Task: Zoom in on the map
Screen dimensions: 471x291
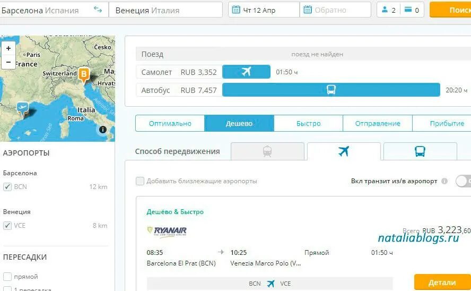Action: [x=8, y=48]
